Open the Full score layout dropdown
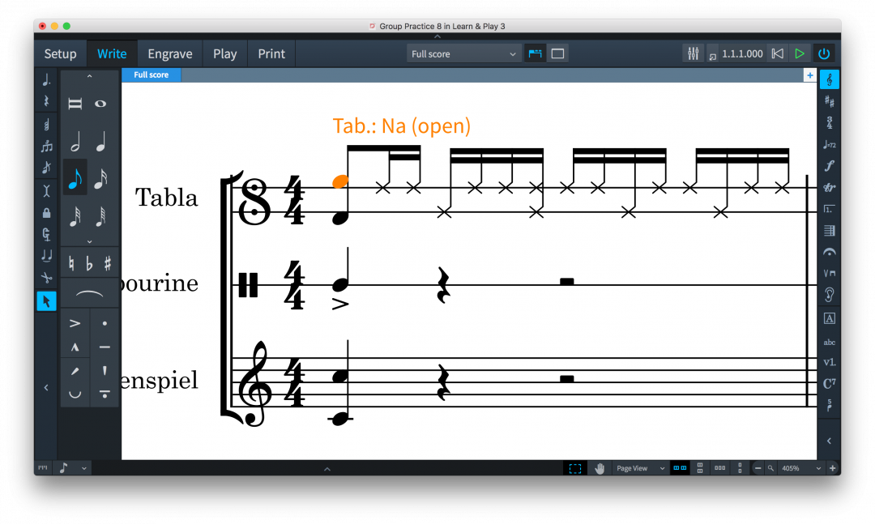This screenshot has height=524, width=875. tap(463, 54)
